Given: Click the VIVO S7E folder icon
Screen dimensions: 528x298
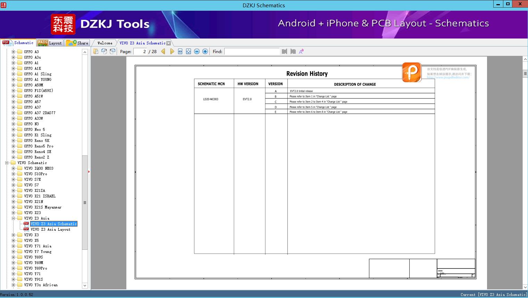Looking at the screenshot, I should point(20,179).
